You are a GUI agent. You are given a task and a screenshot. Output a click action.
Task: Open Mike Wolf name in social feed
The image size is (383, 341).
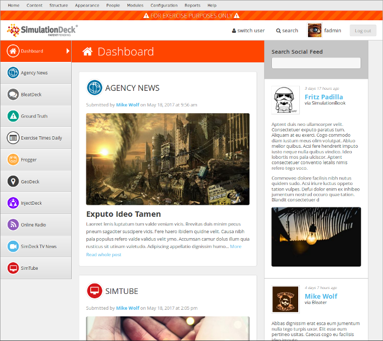321,296
